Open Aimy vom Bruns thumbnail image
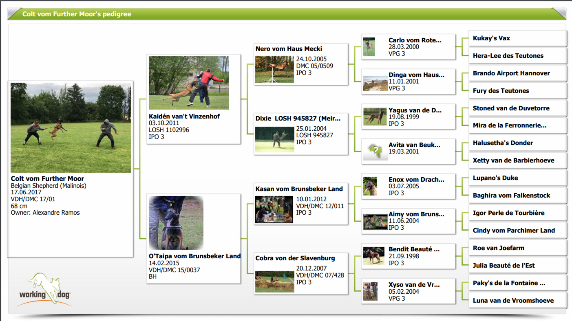Image resolution: width=572 pixels, height=321 pixels. [375, 222]
